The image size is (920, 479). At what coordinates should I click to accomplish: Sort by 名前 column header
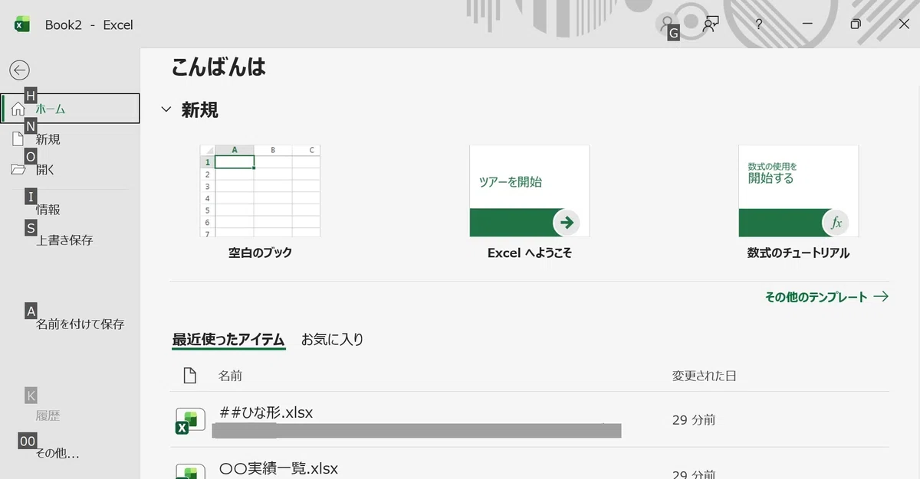(230, 376)
